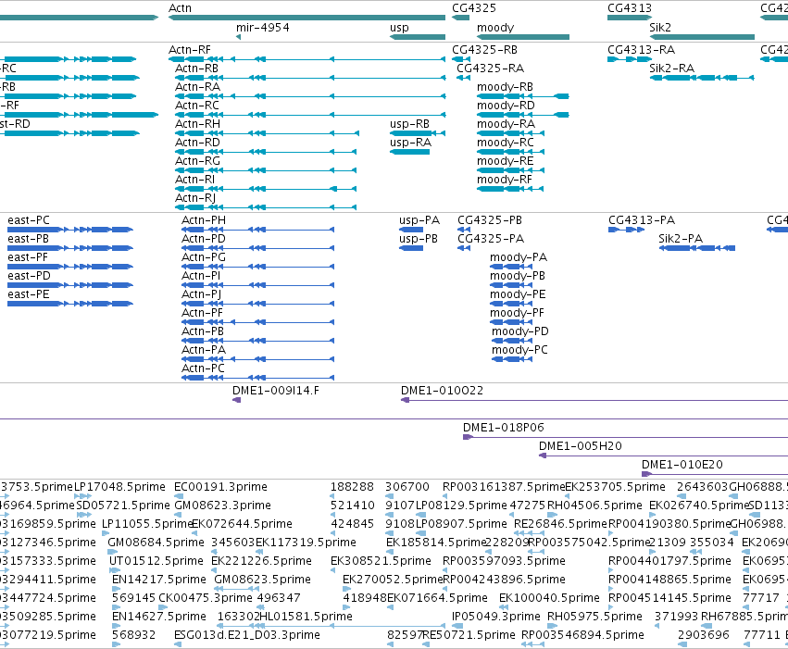Select protein Actn-PD
This screenshot has width=788, height=649.
pos(204,239)
